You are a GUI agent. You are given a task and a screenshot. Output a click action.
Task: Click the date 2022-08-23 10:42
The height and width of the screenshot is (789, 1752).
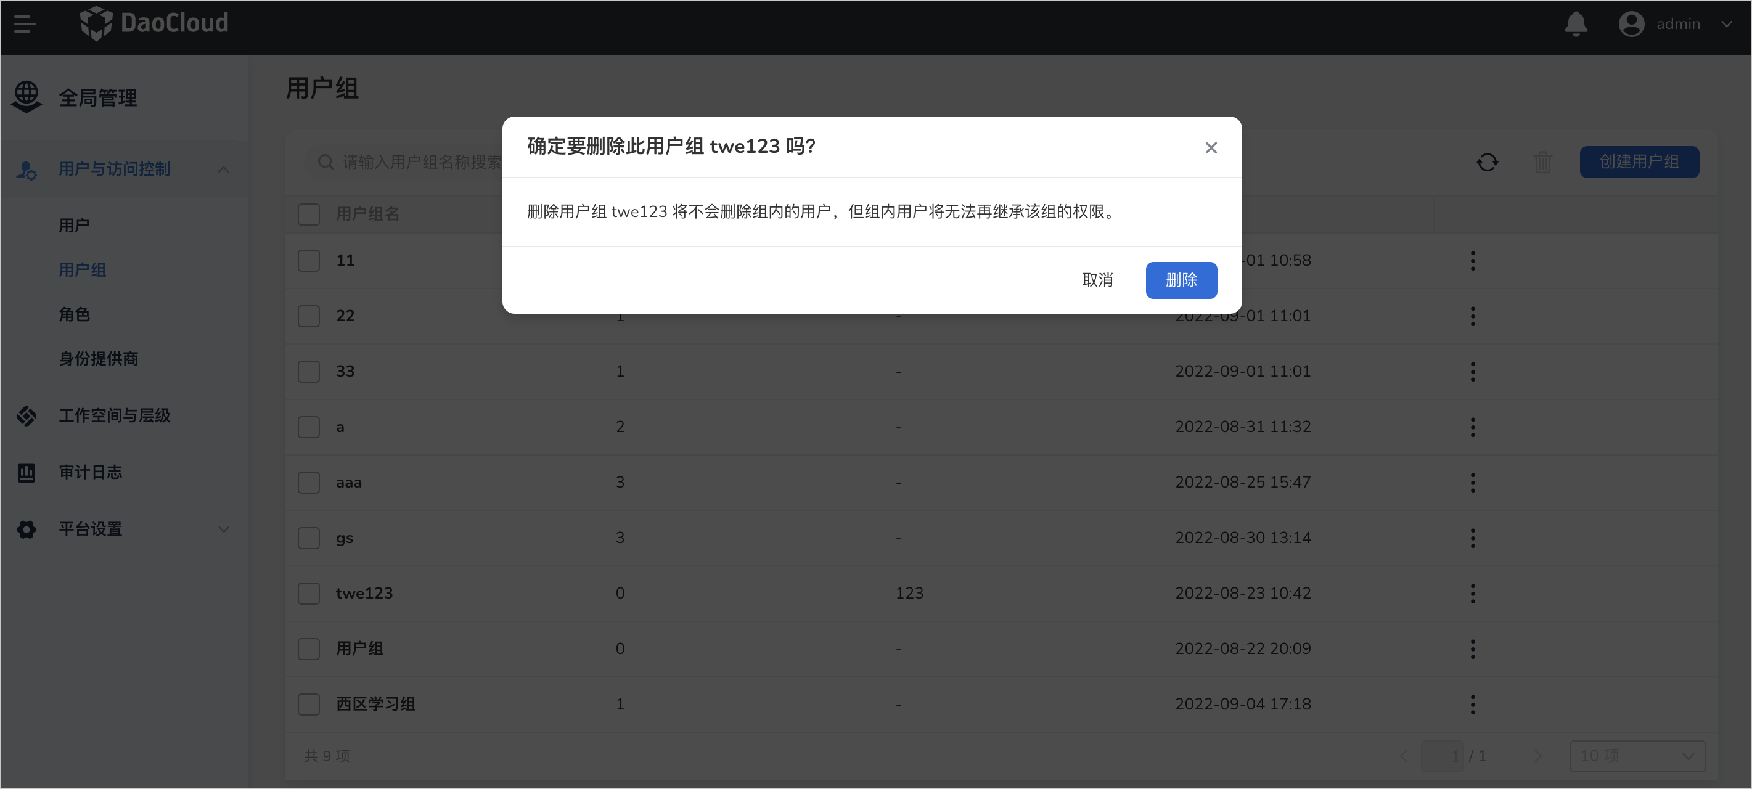[1243, 593]
